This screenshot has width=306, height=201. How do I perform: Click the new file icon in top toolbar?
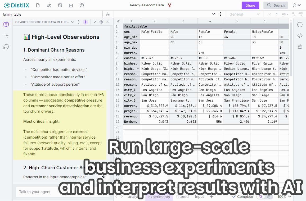click(x=38, y=5)
